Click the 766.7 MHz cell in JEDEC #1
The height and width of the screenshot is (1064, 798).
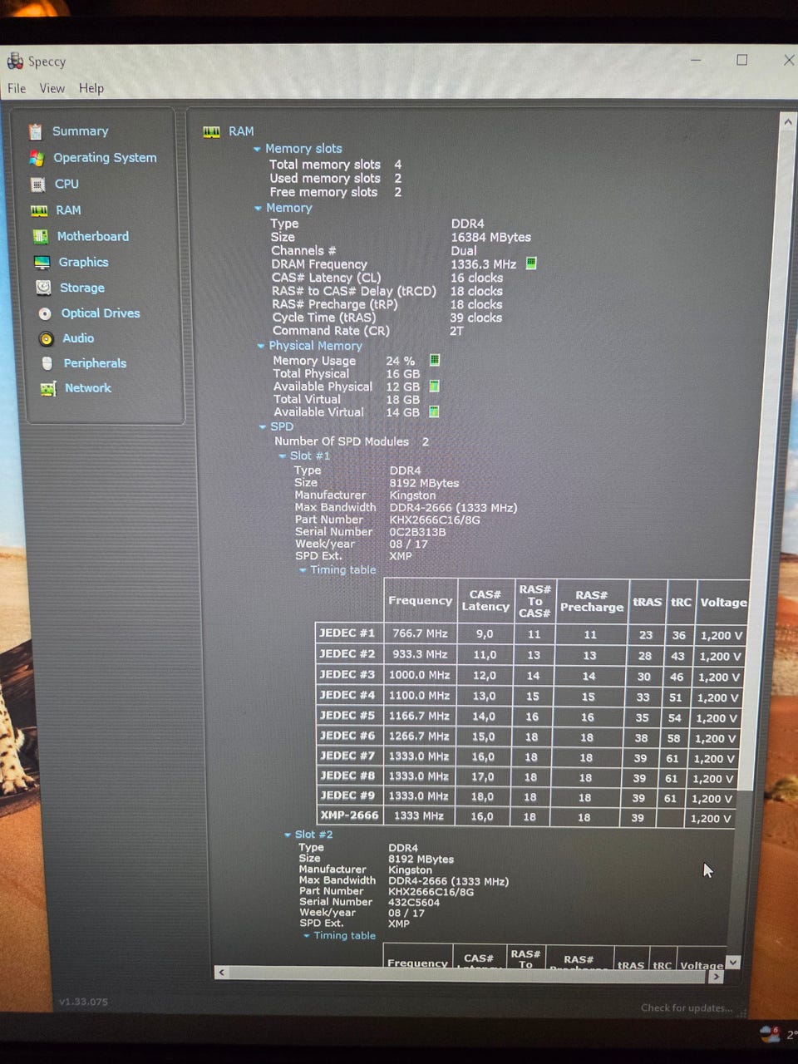420,634
